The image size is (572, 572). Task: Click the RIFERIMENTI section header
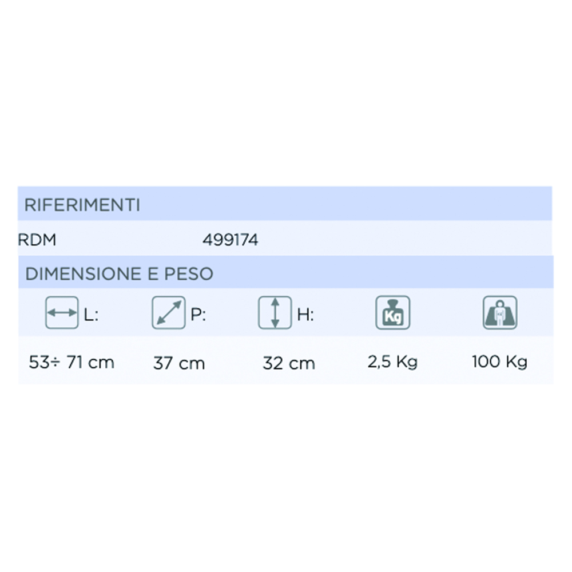point(82,205)
